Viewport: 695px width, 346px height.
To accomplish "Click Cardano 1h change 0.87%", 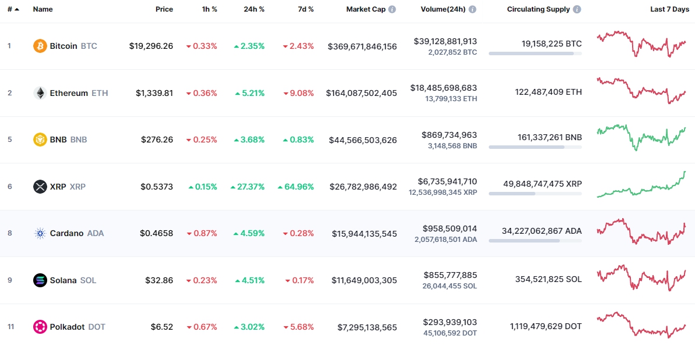I will tap(202, 233).
